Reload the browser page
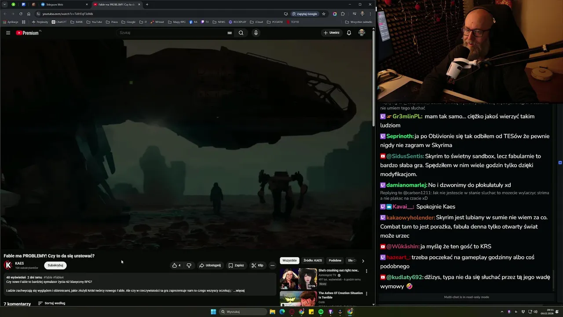This screenshot has height=317, width=563. [x=21, y=14]
